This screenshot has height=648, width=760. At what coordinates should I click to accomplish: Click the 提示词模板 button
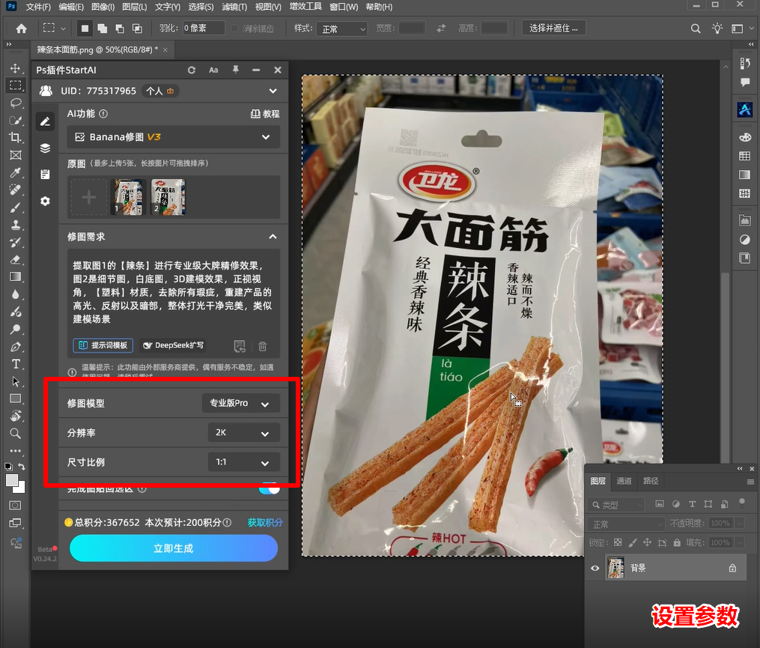(x=103, y=345)
